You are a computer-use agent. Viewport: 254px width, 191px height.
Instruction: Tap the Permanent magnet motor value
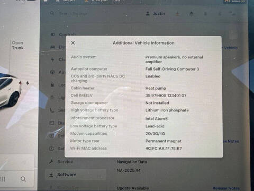click(164, 141)
